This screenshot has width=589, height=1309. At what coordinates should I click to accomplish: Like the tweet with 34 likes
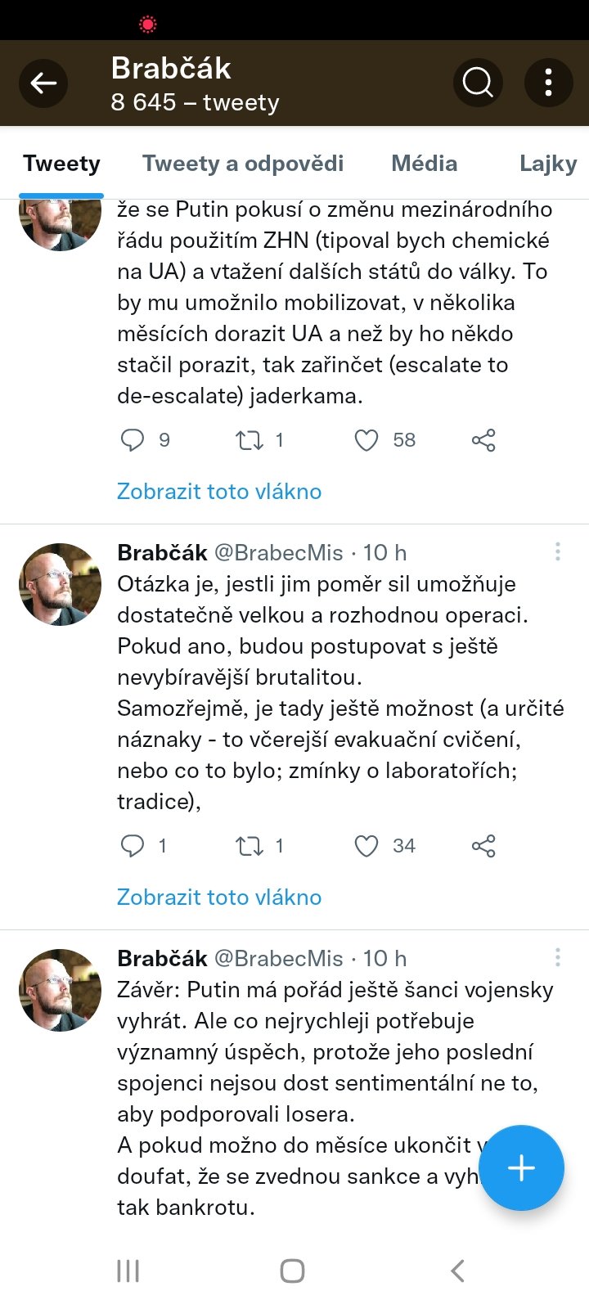366,846
